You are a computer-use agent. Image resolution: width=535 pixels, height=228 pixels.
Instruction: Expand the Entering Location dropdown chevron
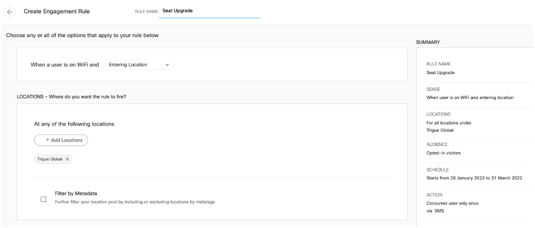(x=167, y=65)
